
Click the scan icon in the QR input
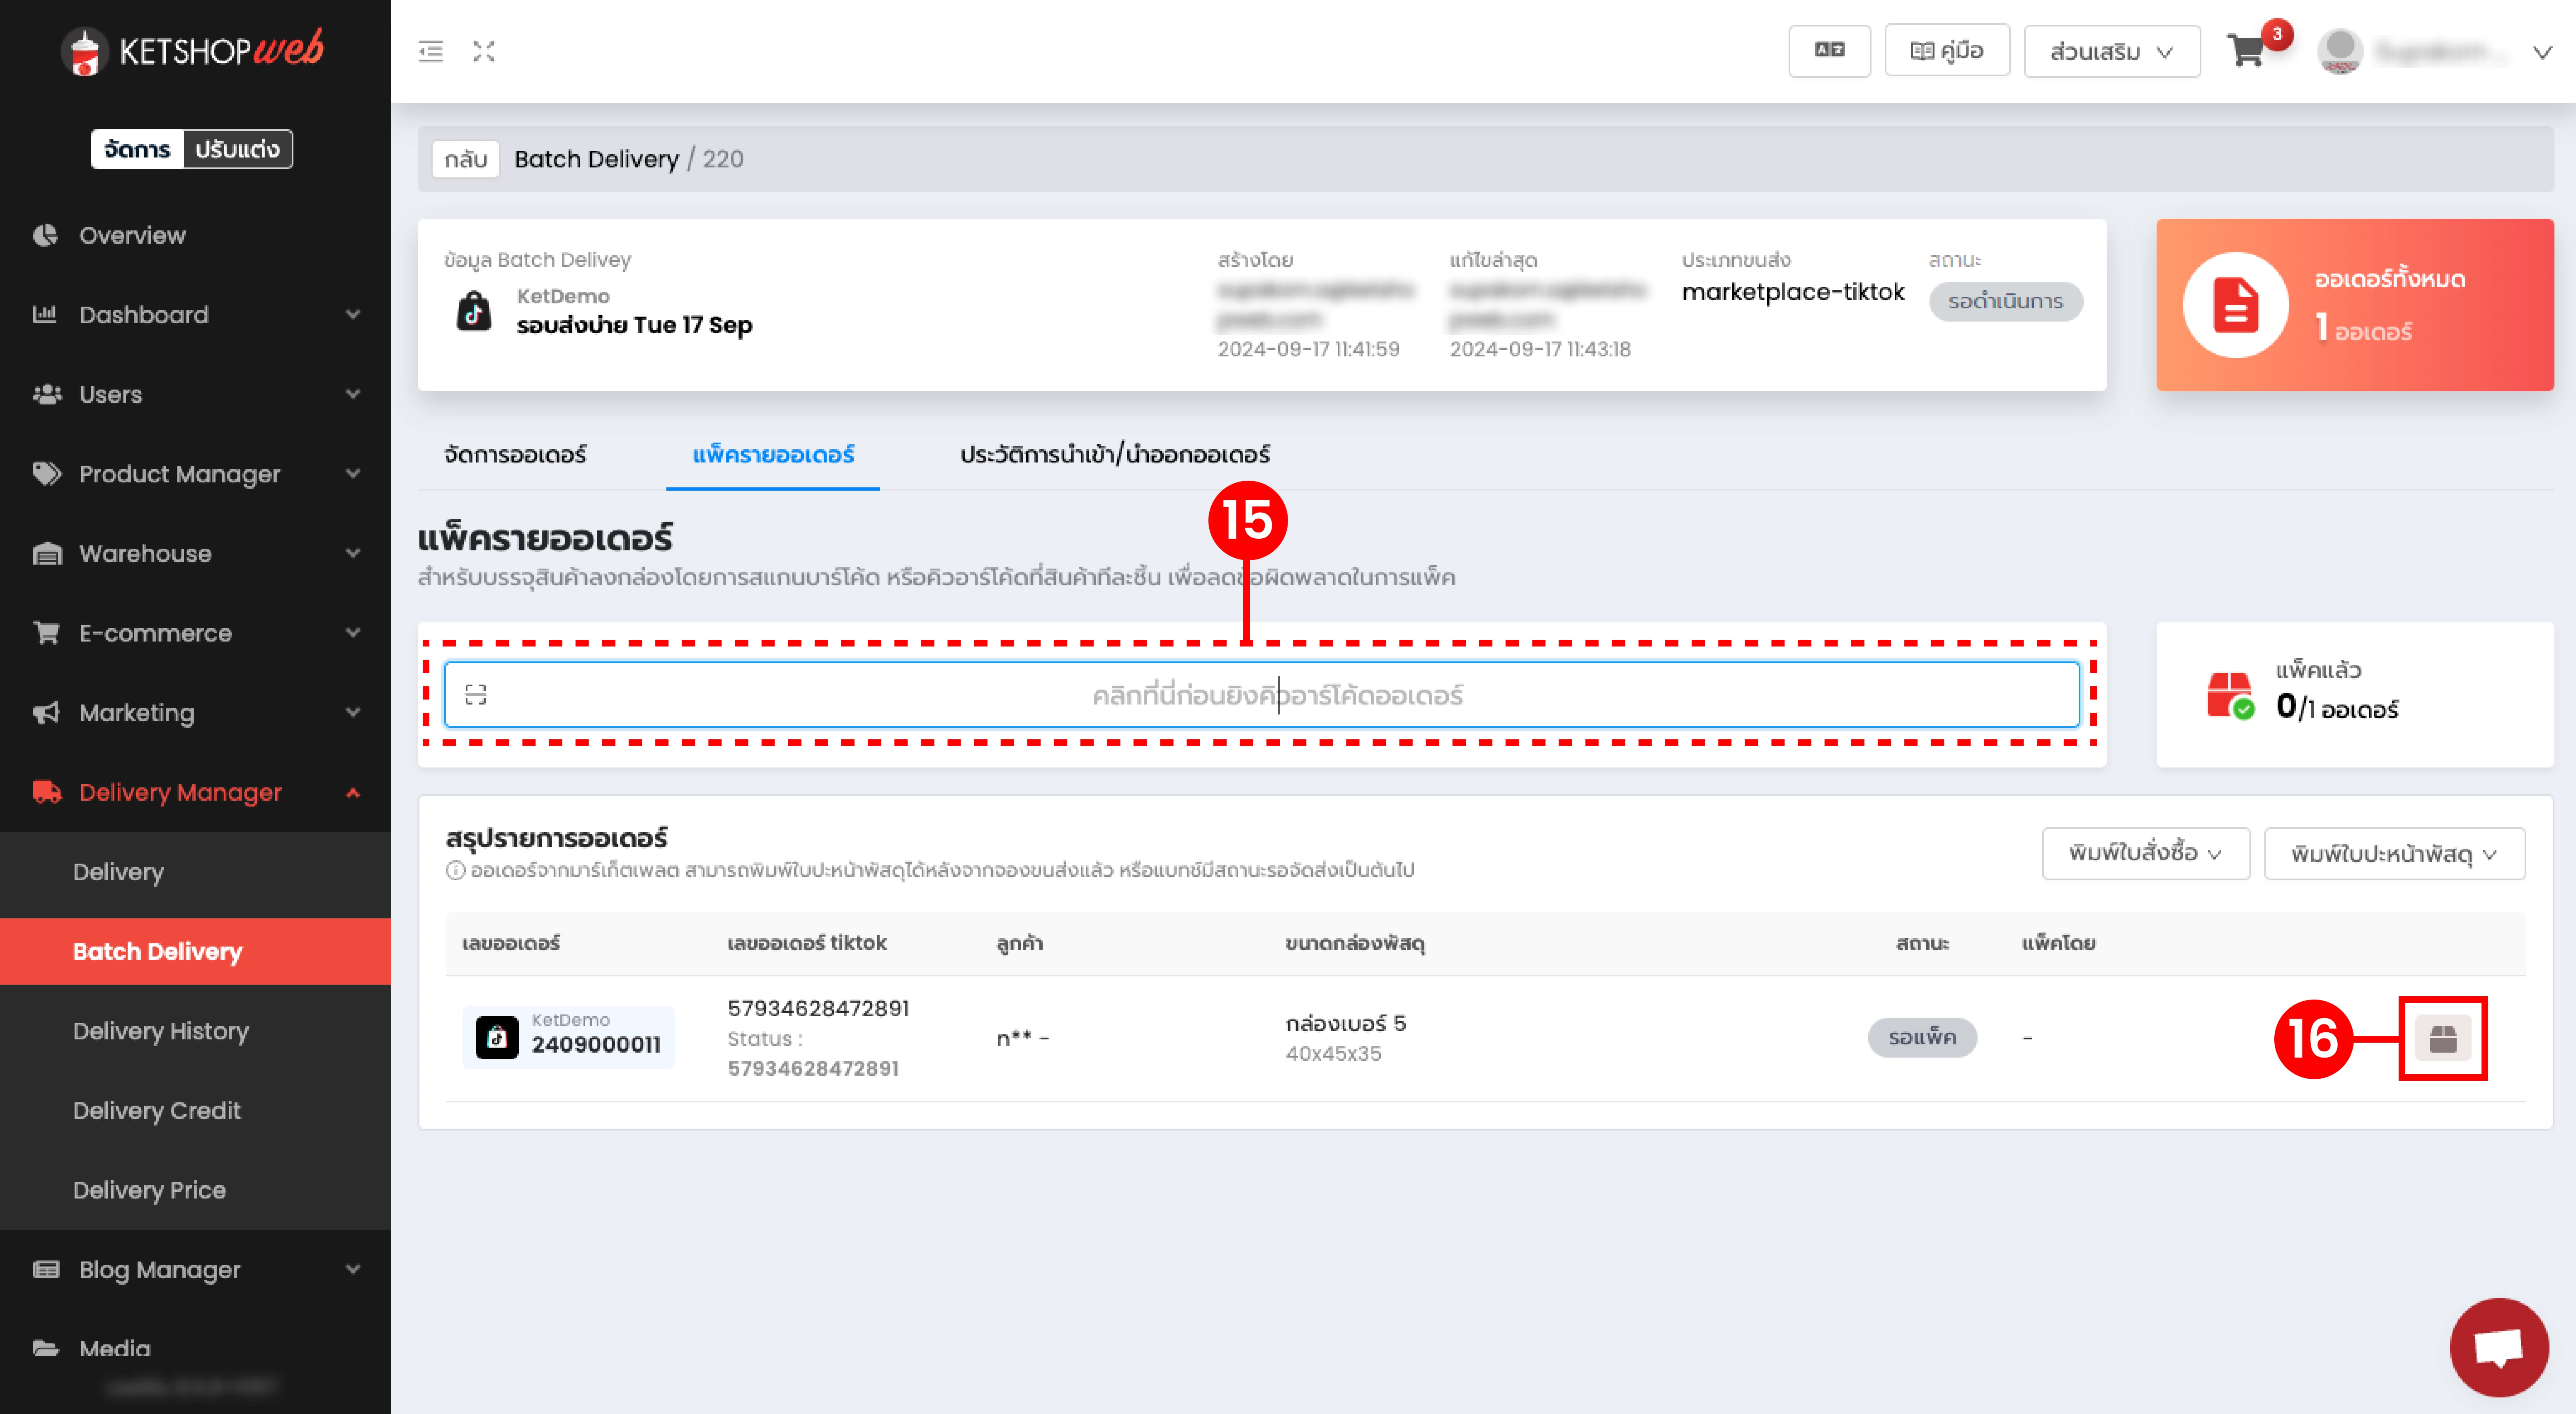476,695
